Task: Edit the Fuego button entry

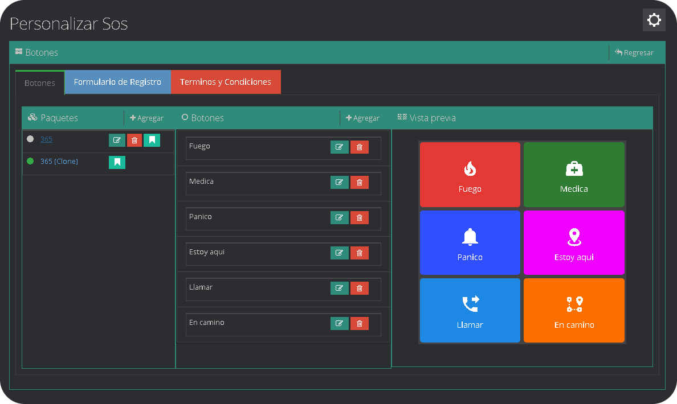Action: [339, 147]
